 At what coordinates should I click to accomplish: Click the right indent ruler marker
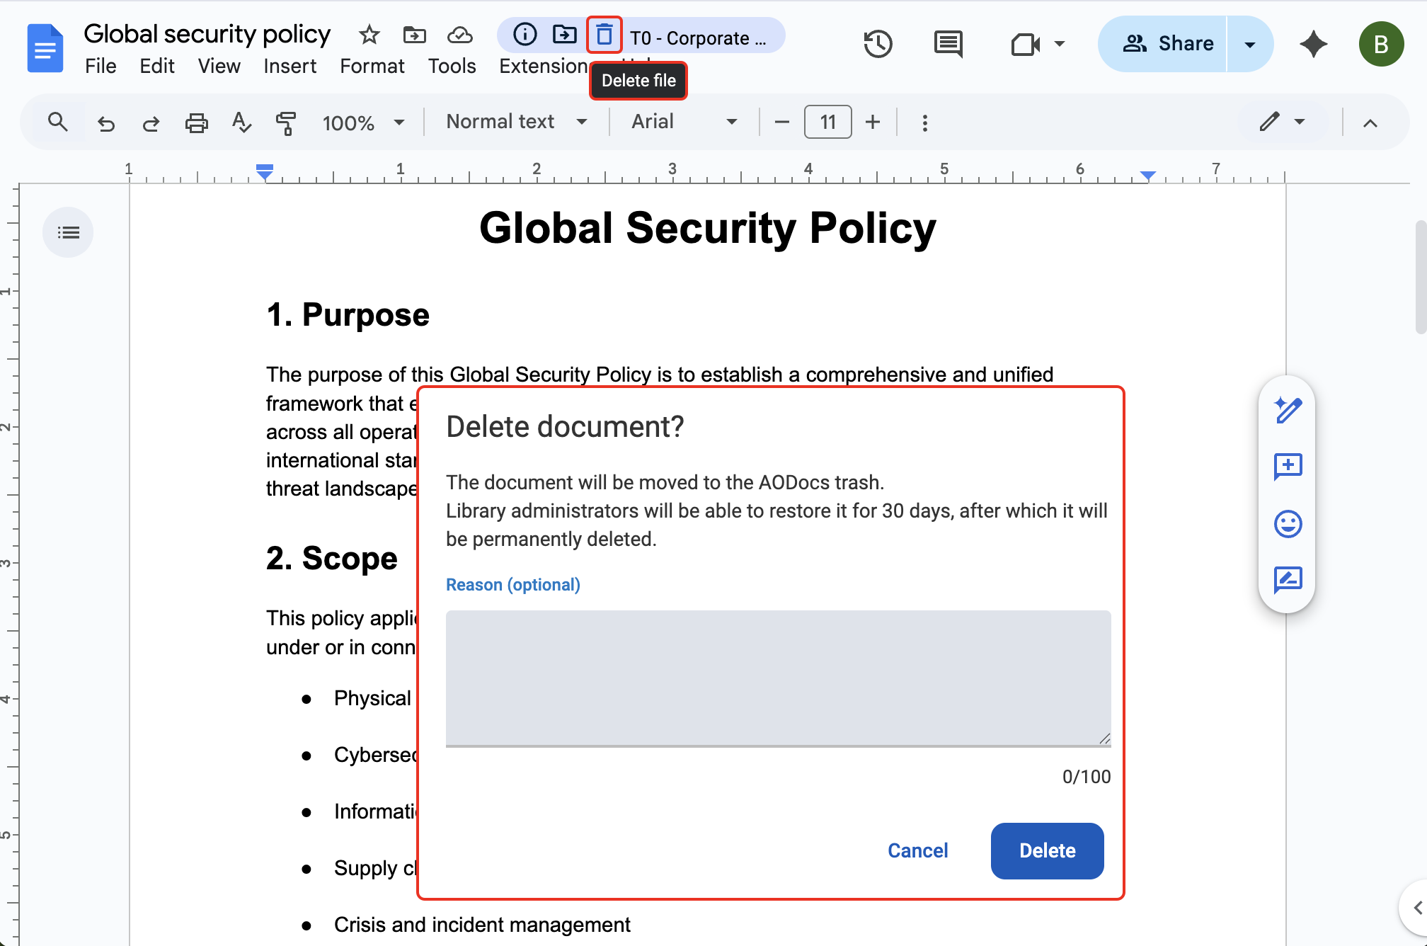[x=1148, y=175]
